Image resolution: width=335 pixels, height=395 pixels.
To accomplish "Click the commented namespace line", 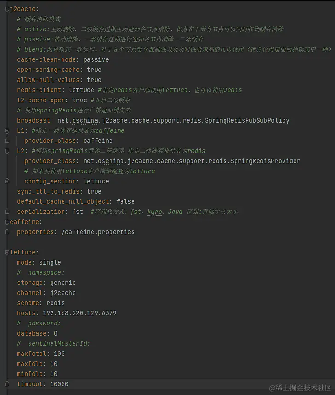I will point(41,272).
